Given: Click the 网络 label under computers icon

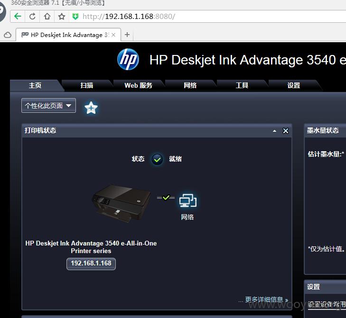Looking at the screenshot, I should tap(187, 217).
